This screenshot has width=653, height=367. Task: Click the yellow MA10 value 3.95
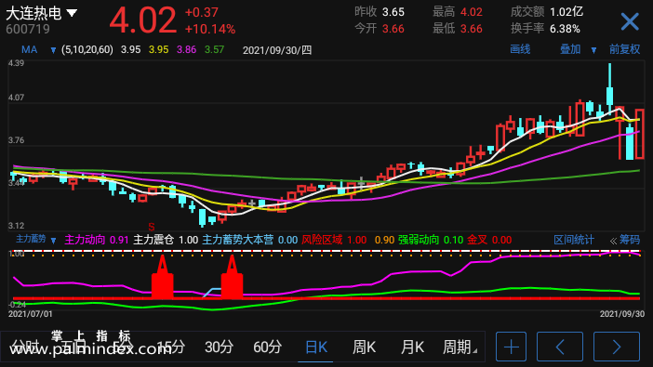point(159,50)
